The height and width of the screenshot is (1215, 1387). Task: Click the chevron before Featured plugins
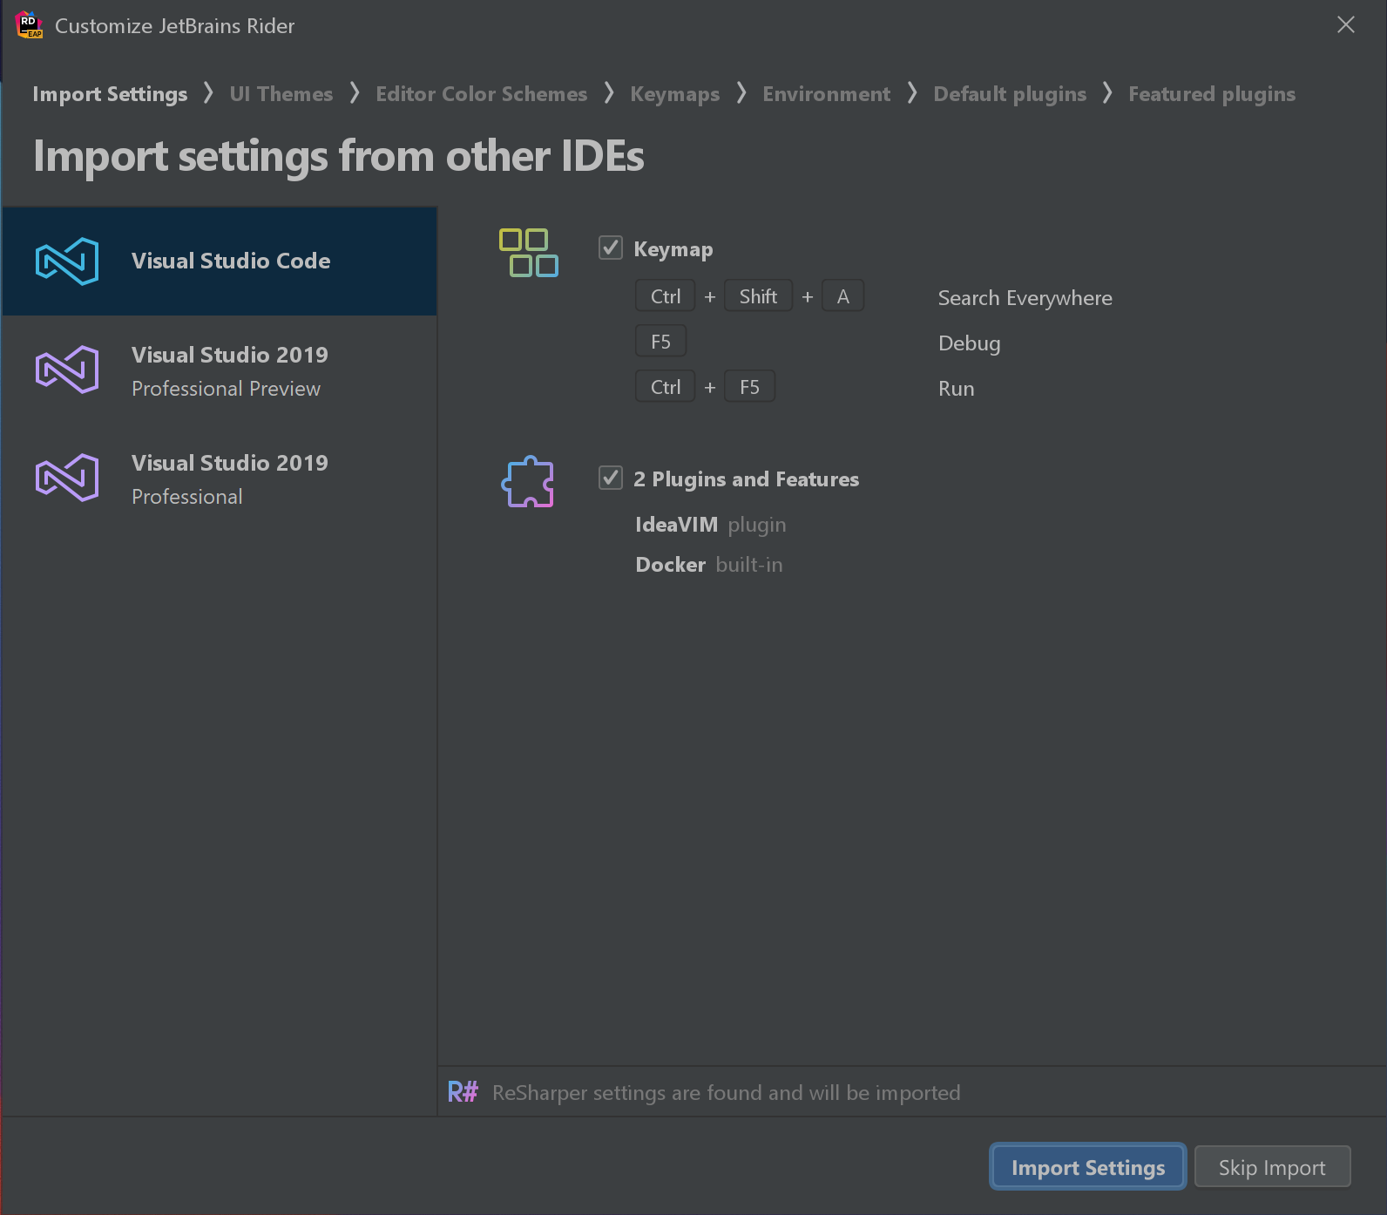pyautogui.click(x=1107, y=92)
